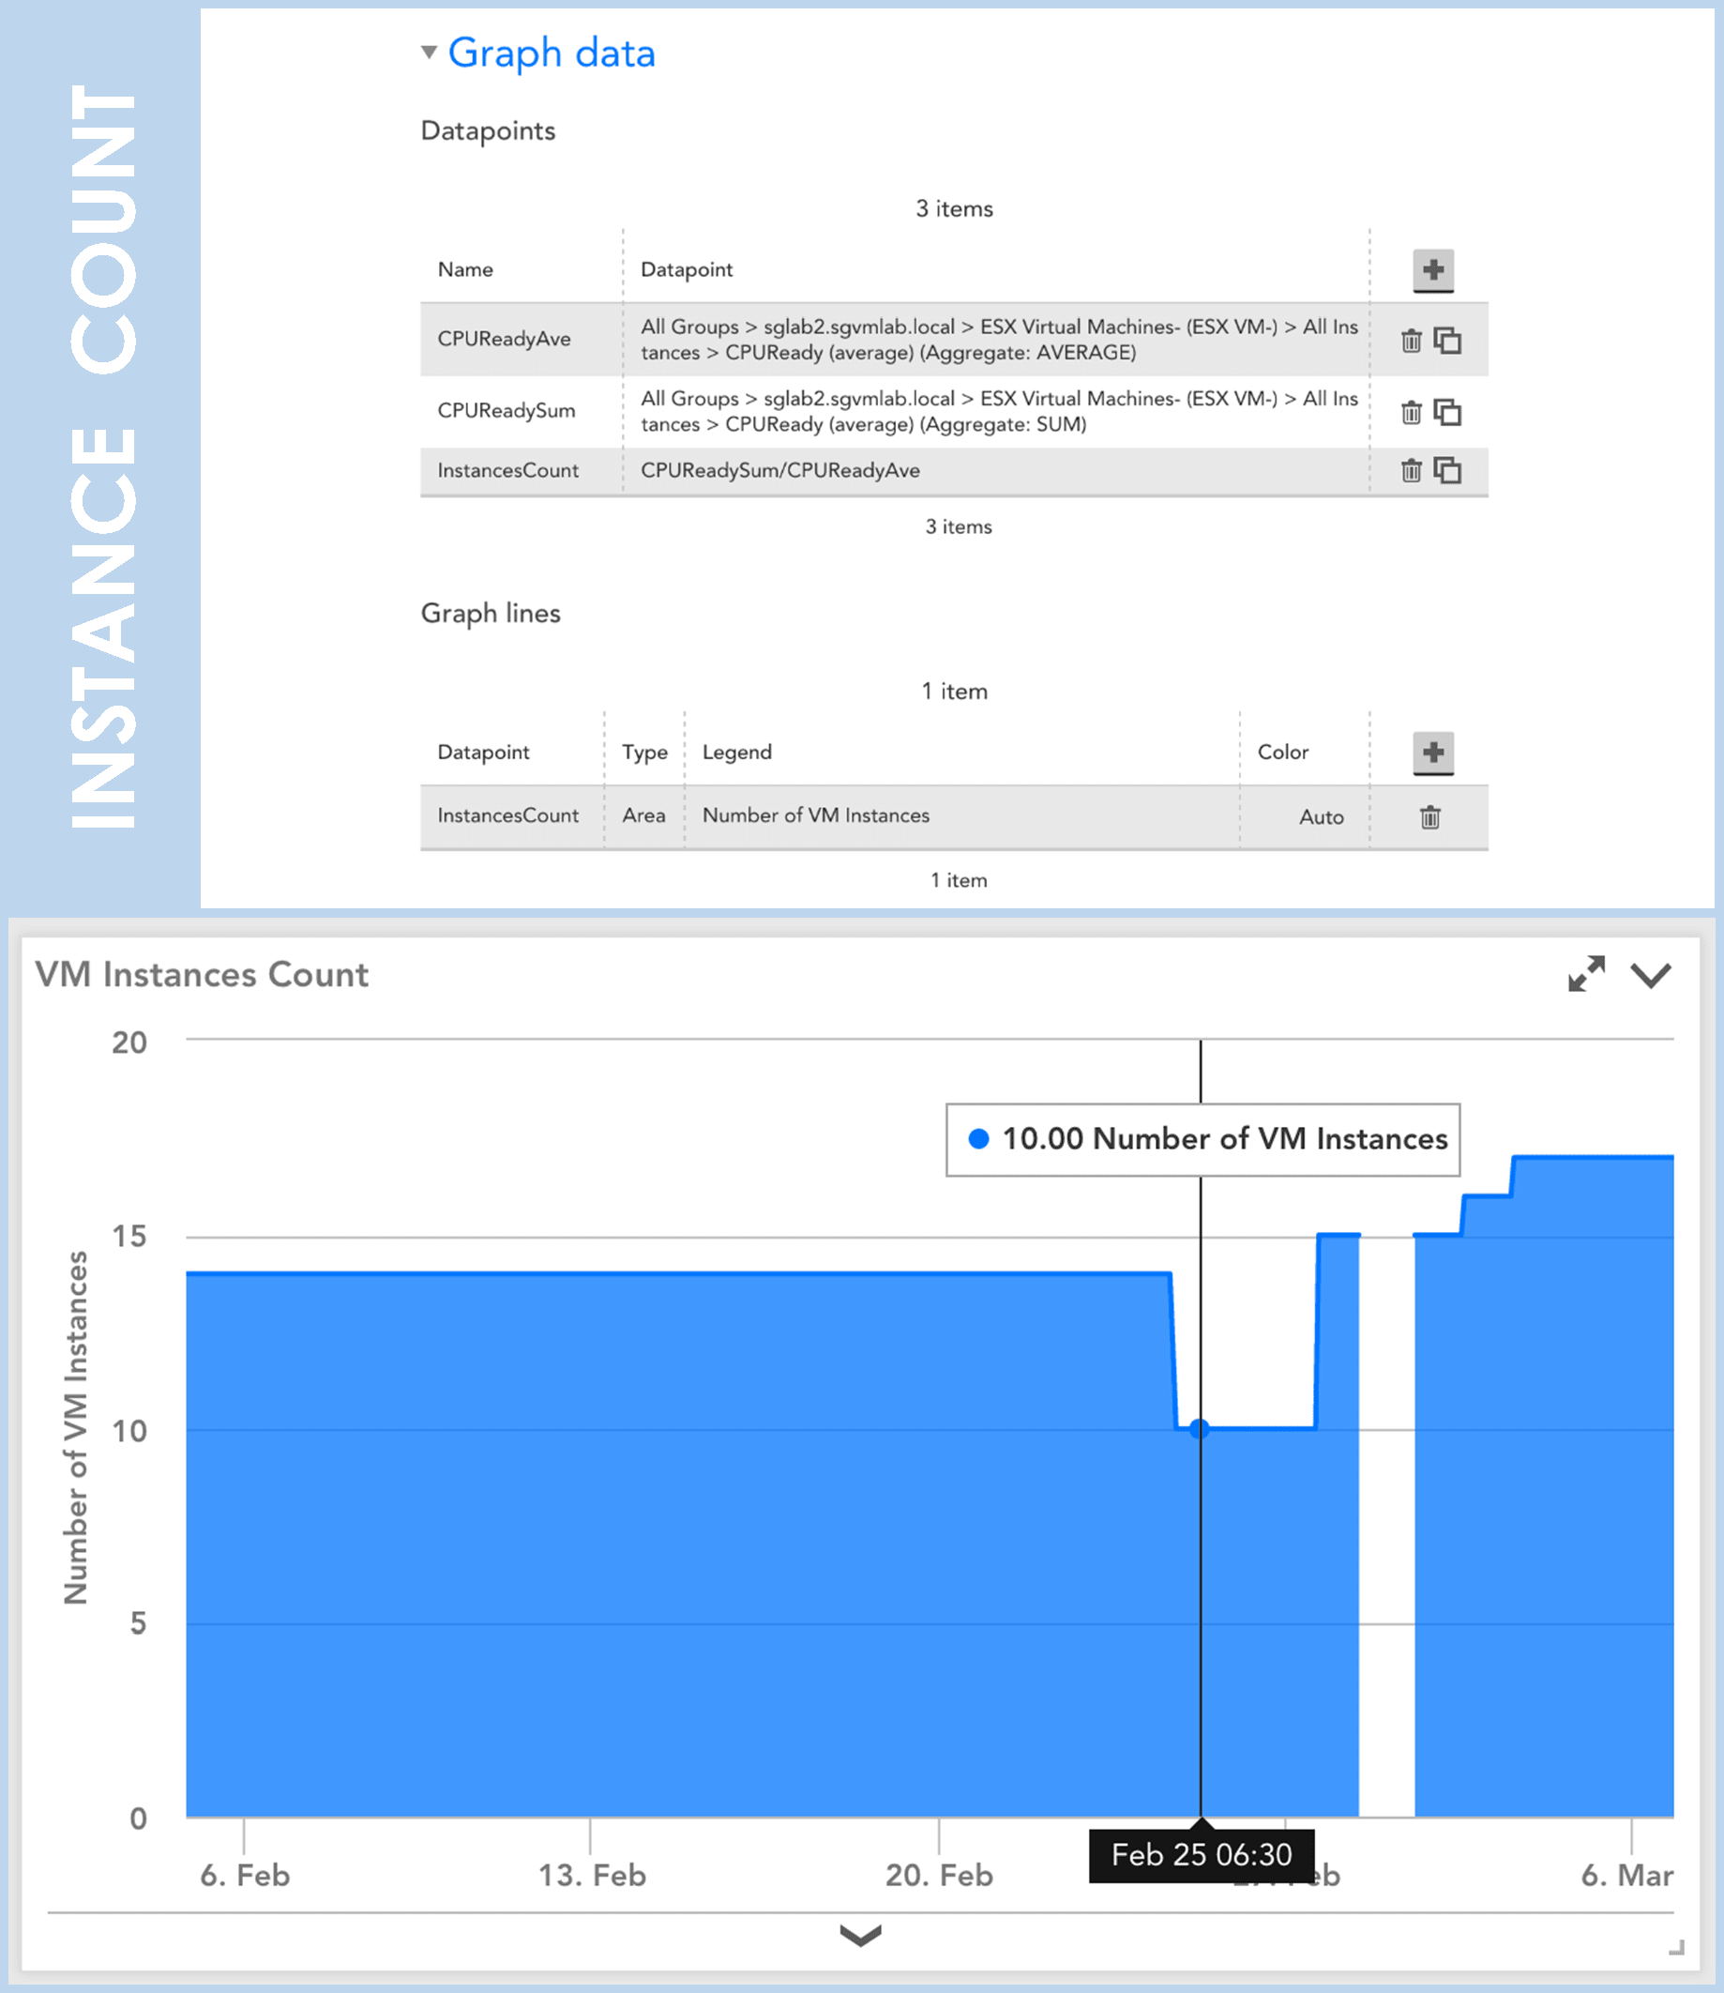The width and height of the screenshot is (1724, 1993).
Task: Click the Feb 25 06:30 time tooltip
Action: coord(1202,1854)
